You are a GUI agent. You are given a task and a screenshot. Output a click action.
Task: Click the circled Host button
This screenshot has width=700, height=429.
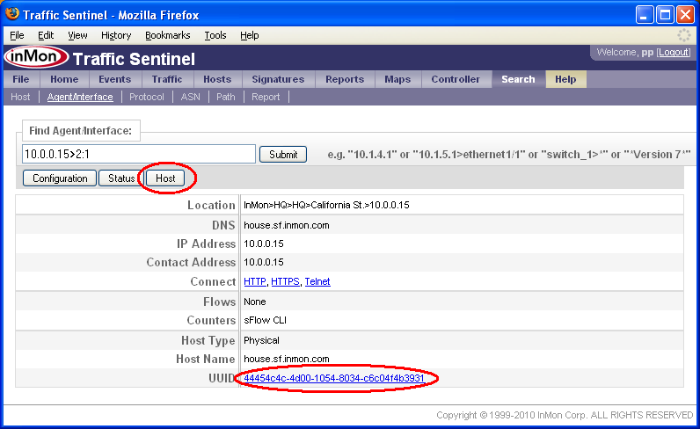point(165,178)
